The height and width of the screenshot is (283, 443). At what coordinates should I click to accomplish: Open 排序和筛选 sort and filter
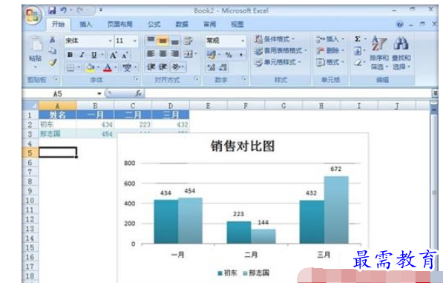[x=379, y=53]
